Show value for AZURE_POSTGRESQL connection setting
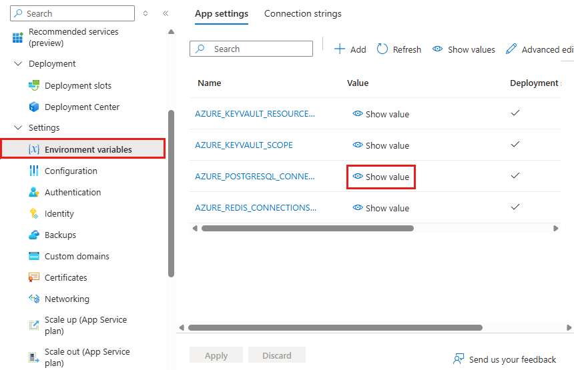The height and width of the screenshot is (370, 574). pos(381,177)
